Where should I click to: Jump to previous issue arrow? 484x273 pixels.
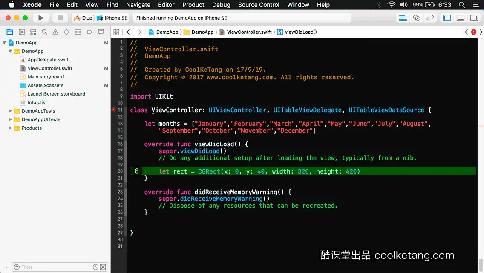(467, 32)
